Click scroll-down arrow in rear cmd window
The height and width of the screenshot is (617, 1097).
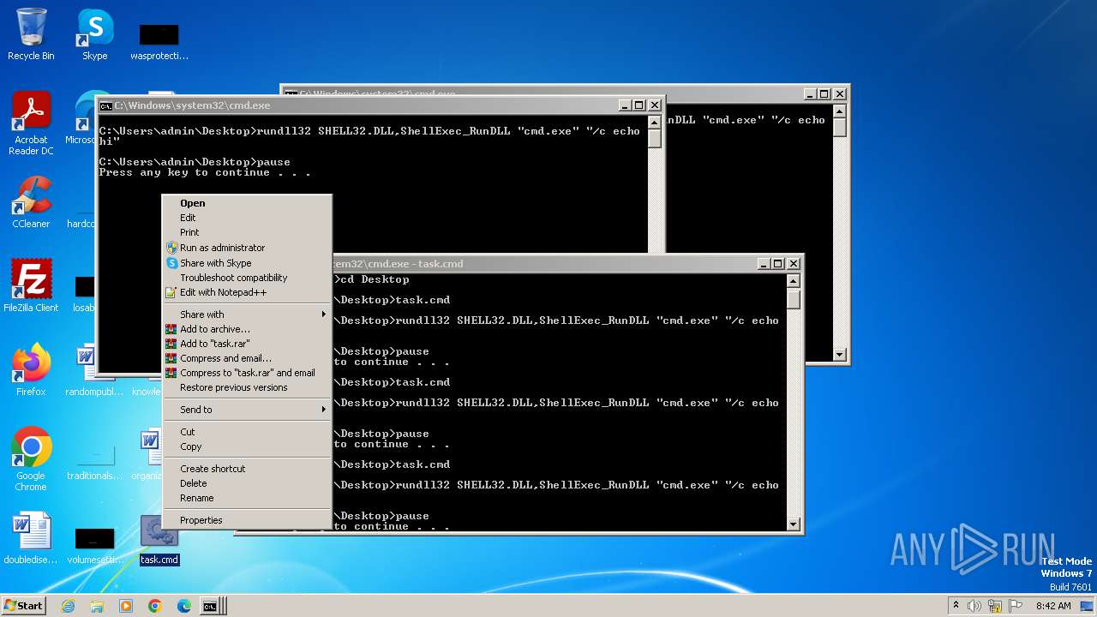[839, 354]
